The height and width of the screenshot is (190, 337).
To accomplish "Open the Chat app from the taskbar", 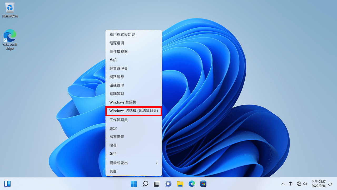I will pyautogui.click(x=168, y=184).
